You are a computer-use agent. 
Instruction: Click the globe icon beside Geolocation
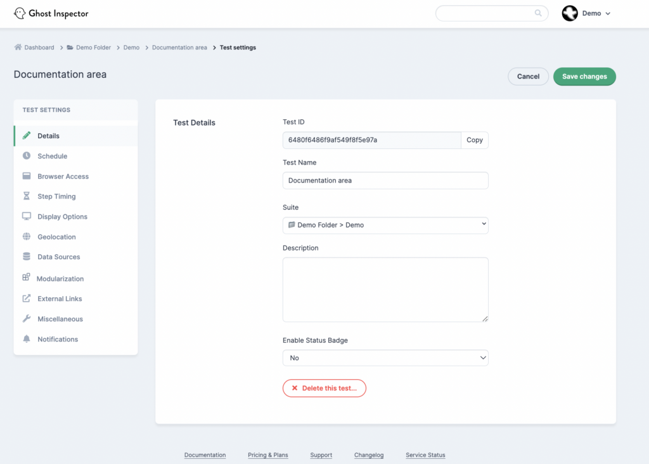[27, 236]
